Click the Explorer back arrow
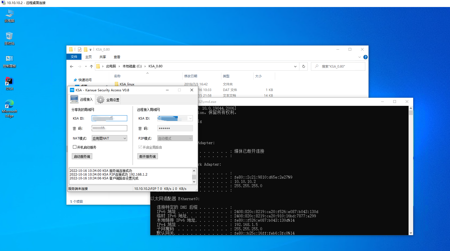 [x=72, y=66]
